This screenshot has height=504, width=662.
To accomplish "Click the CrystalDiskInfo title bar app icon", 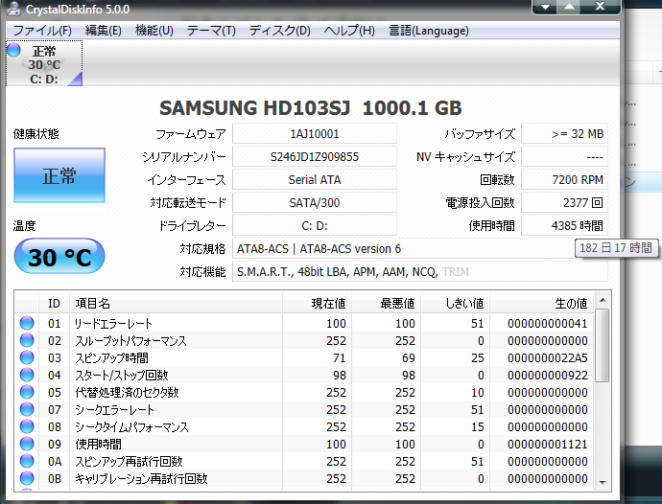I will click(14, 8).
